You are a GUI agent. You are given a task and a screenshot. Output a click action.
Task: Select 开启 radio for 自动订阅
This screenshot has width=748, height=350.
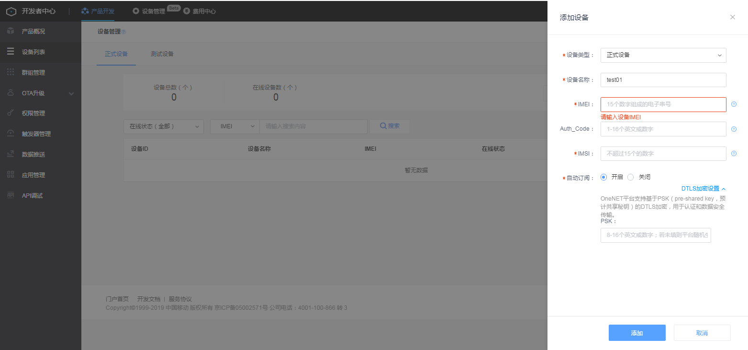(x=603, y=177)
